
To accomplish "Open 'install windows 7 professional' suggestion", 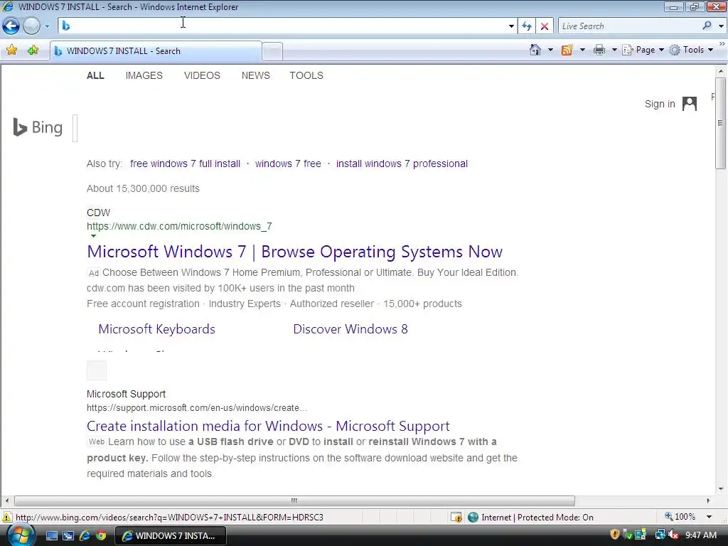I will click(x=402, y=164).
